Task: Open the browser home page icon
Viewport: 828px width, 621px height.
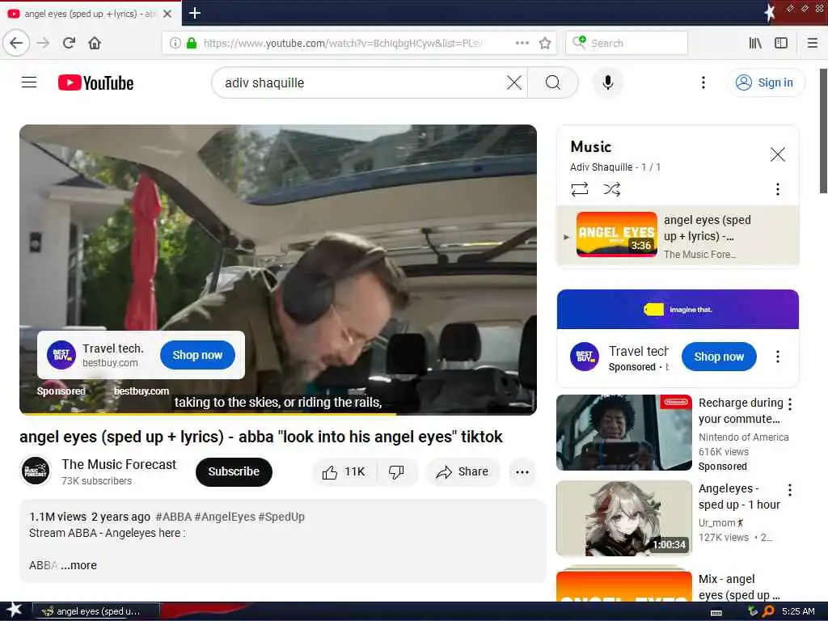Action: (95, 43)
